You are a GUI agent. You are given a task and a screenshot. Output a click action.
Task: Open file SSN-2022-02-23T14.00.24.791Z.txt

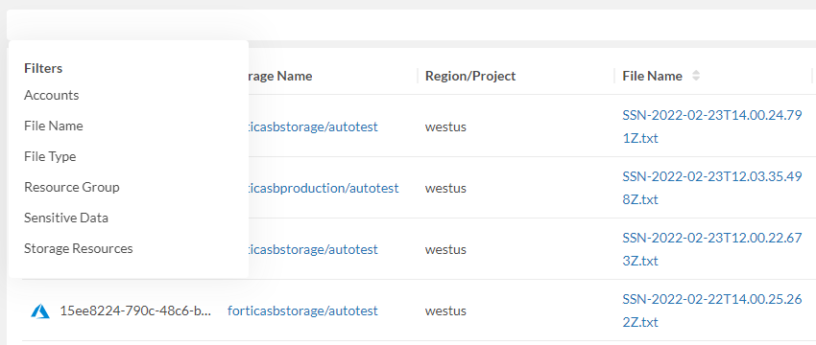tap(712, 126)
